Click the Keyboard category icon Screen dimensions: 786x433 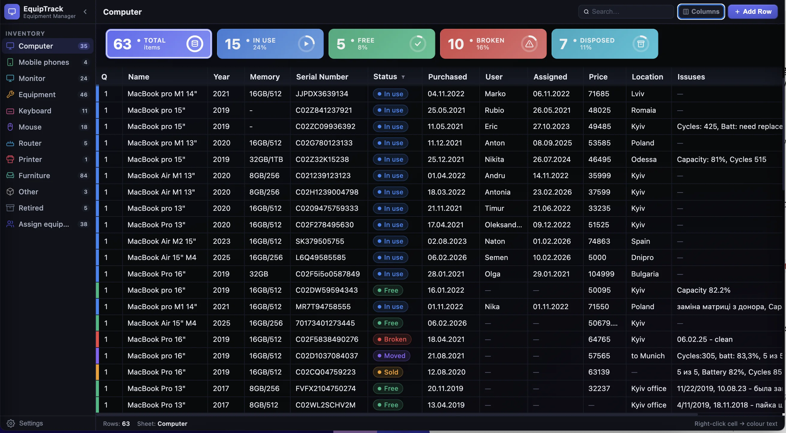10,111
